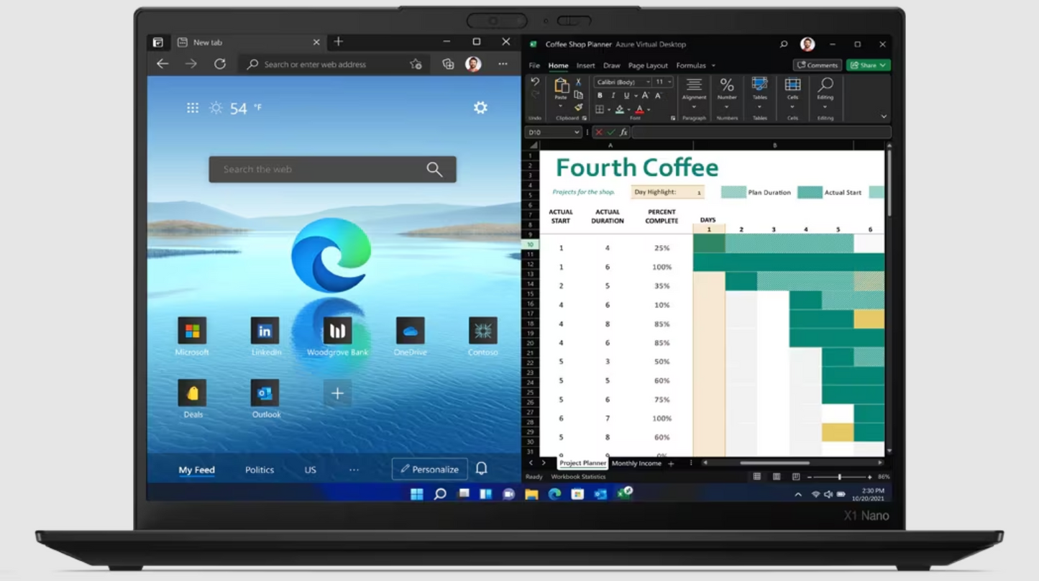The height and width of the screenshot is (581, 1039).
Task: Open the OneDrive quick link tile
Action: (x=410, y=331)
